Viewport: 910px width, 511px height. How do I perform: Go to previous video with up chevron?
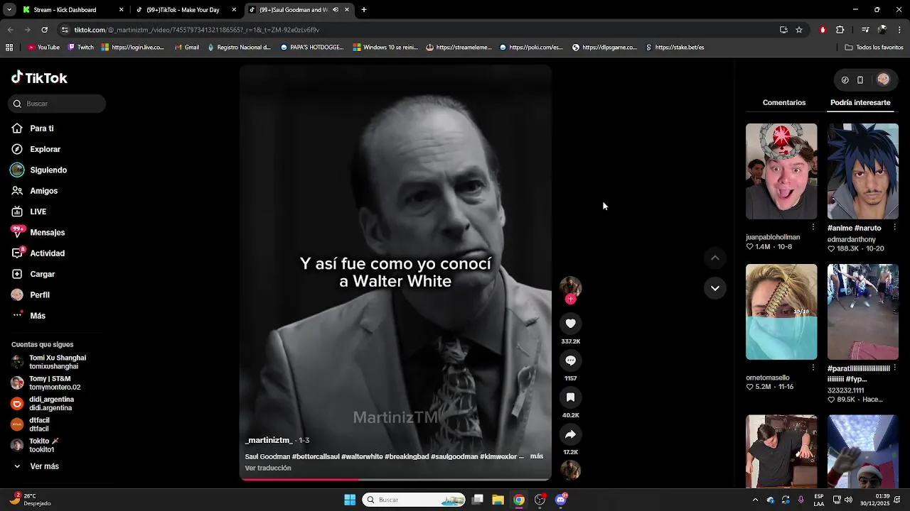coord(715,258)
